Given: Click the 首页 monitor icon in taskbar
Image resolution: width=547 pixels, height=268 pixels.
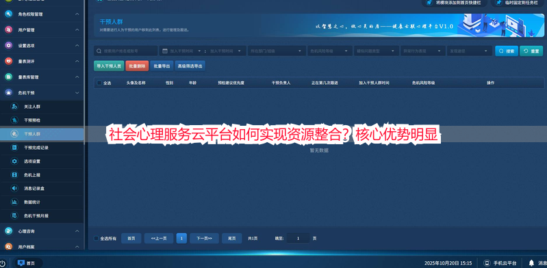Looking at the screenshot, I should click(21, 263).
